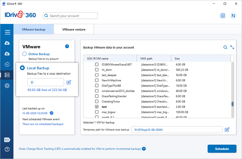Check the ID360VMwareGrace2407 checkbox
242x159 pixels.
pyautogui.click(x=97, y=64)
